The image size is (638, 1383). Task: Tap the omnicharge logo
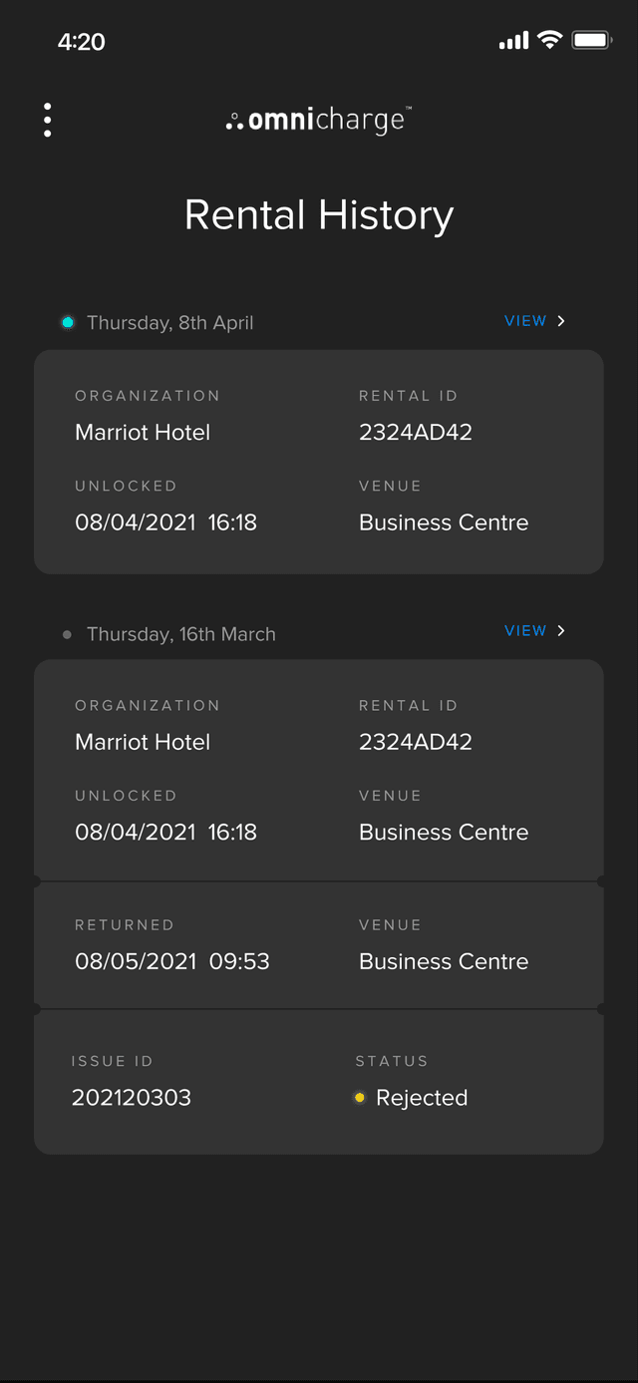tap(318, 121)
